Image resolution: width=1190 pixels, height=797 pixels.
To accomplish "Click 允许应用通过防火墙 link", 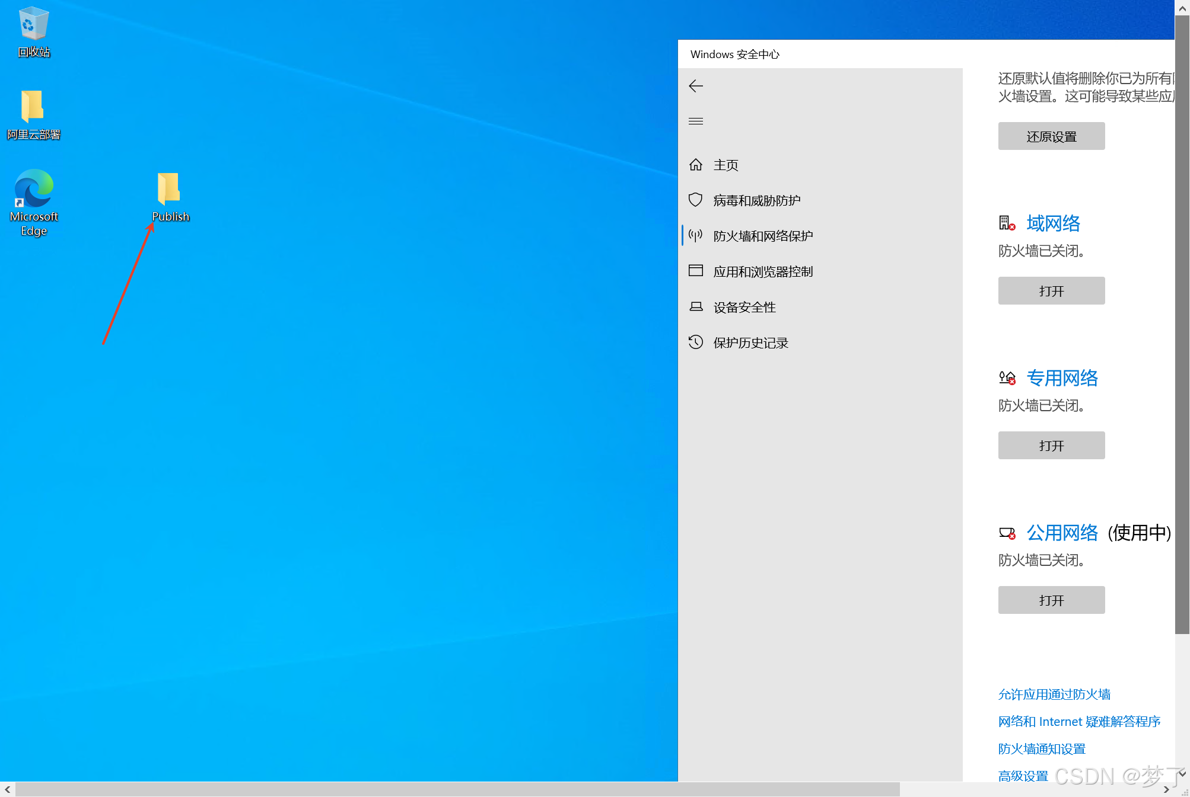I will tap(1054, 694).
